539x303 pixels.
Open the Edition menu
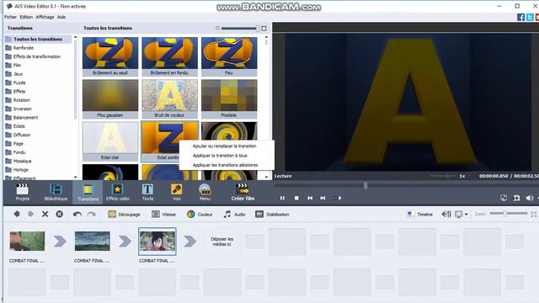(x=26, y=17)
